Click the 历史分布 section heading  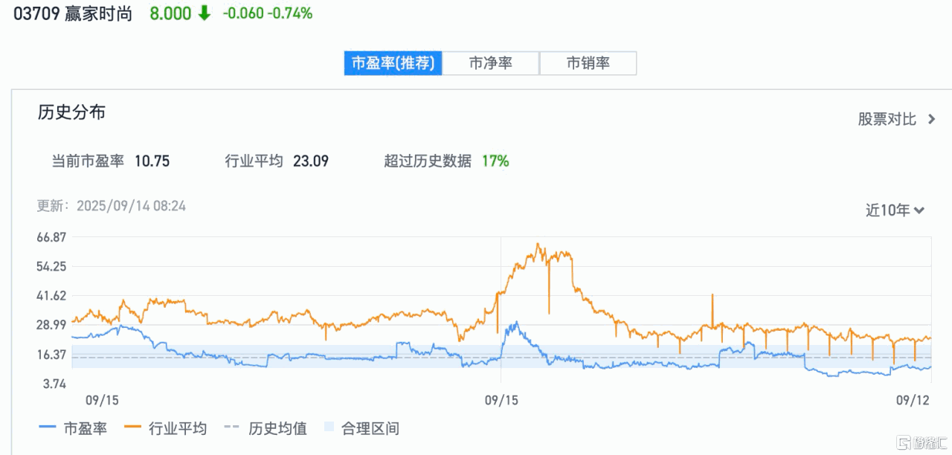71,112
